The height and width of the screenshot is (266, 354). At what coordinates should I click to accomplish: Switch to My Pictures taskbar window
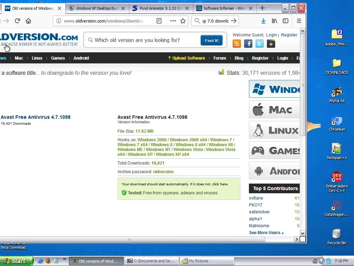(207, 261)
